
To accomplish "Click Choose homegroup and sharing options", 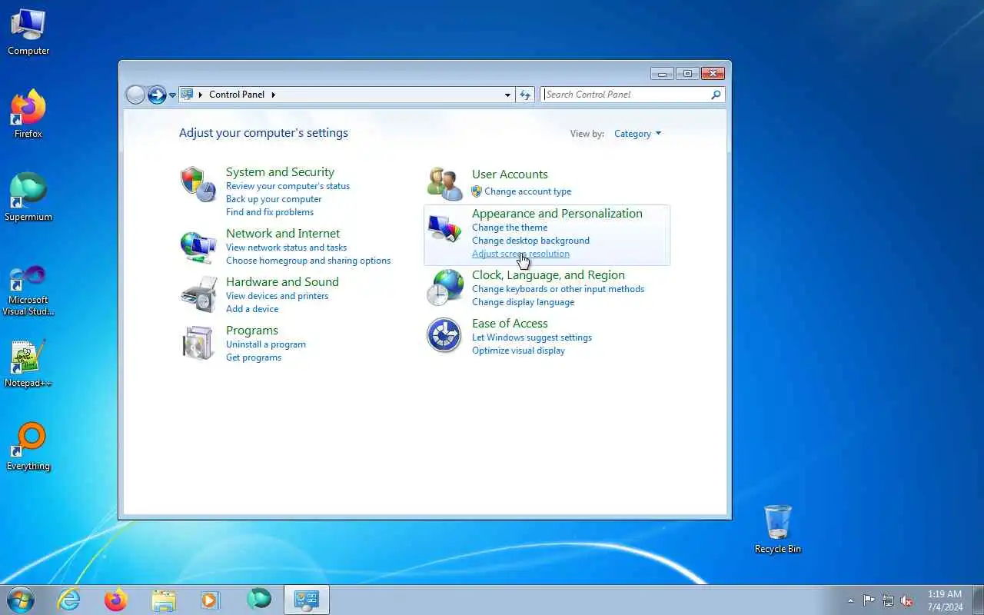I will pyautogui.click(x=308, y=261).
